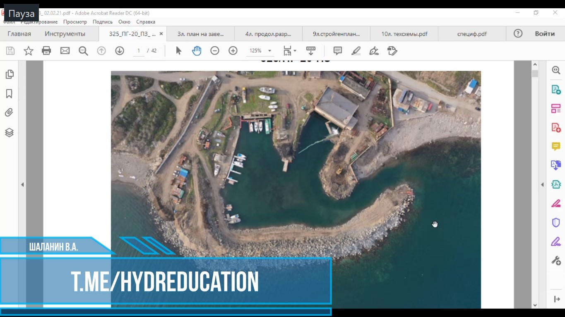565x317 pixels.
Task: Open the Просмотр menu
Action: point(75,22)
